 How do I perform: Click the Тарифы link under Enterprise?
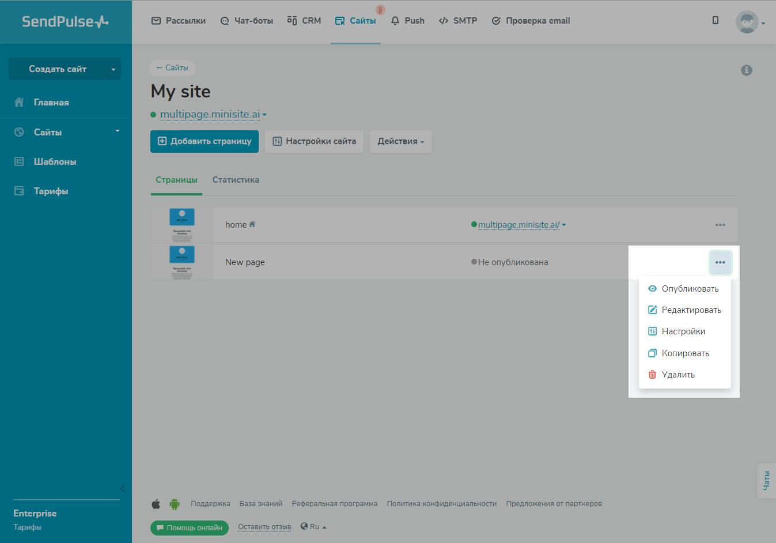pos(27,527)
